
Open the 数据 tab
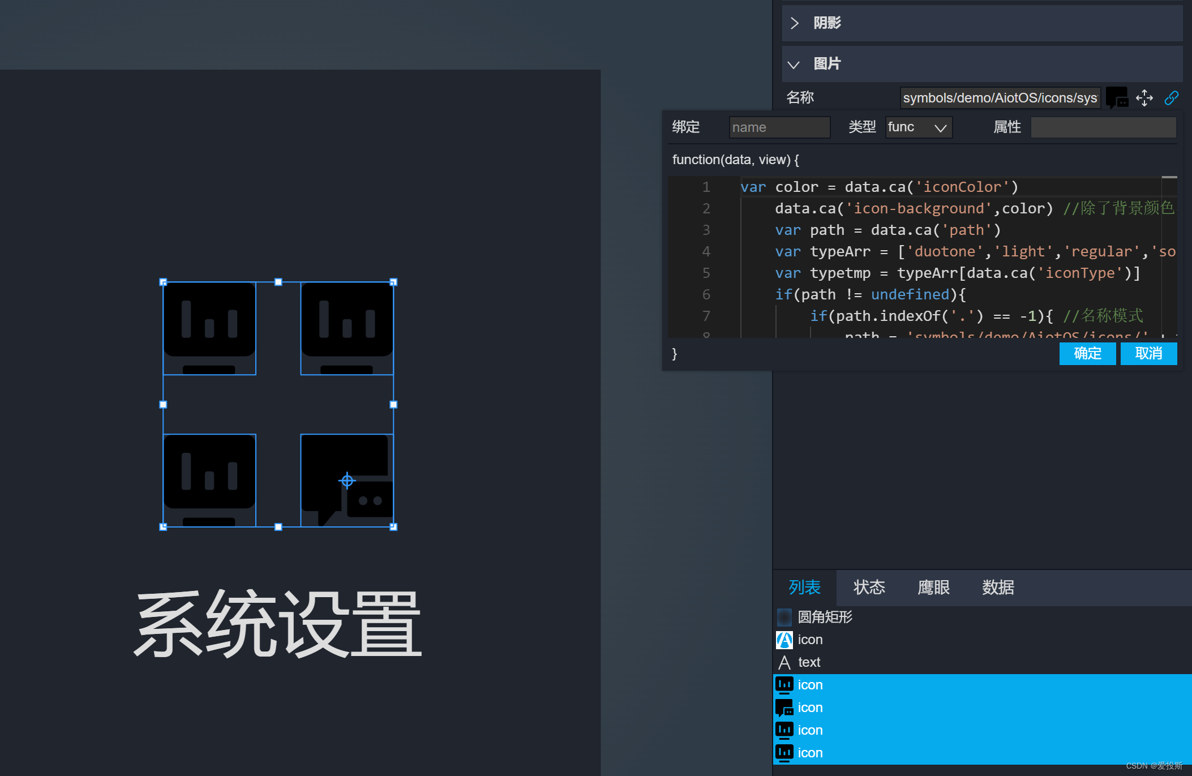998,588
